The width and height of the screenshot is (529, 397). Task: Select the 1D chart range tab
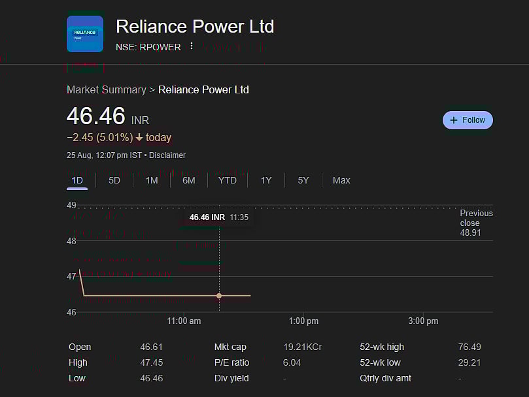77,181
